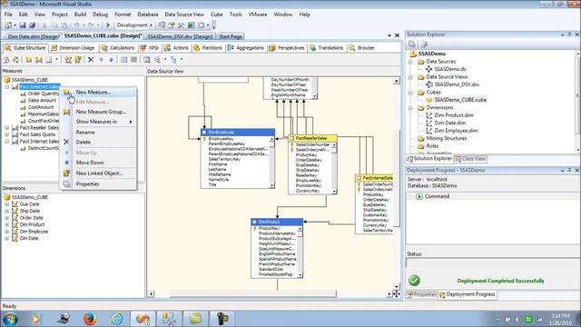This screenshot has width=581, height=327.
Task: Choose New Measure from context menu
Action: (98, 92)
